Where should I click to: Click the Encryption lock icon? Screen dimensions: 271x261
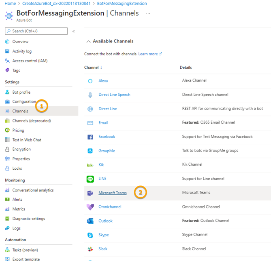(x=7, y=149)
